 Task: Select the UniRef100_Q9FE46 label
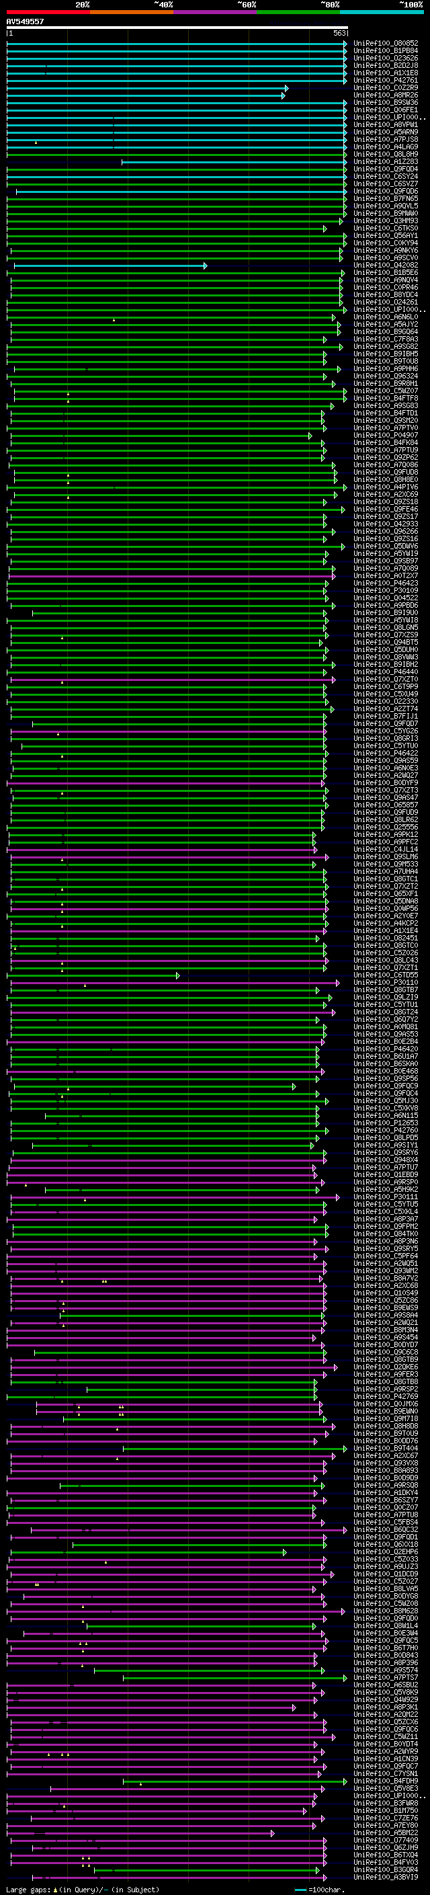[386, 509]
